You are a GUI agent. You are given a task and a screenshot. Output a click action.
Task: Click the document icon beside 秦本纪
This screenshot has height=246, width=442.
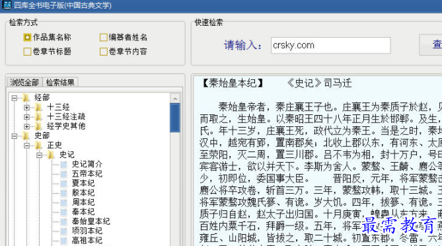[63, 212]
